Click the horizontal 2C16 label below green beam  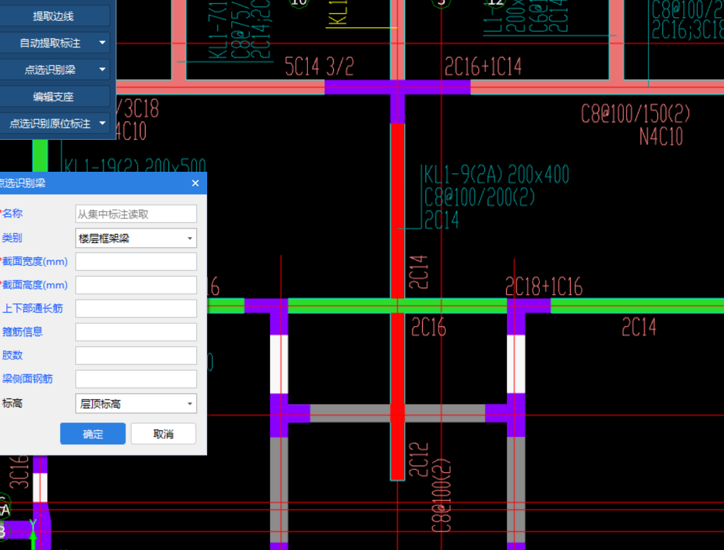pyautogui.click(x=429, y=327)
